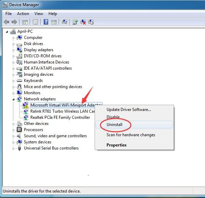Screen dimensions: 205x198
Task: Expand the Computer category
Action: 13,38
